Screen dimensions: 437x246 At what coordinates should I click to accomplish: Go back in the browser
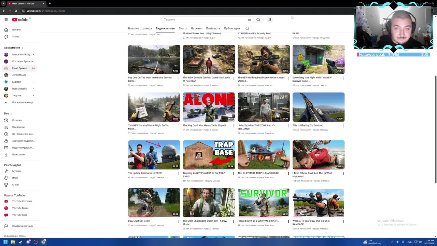(4, 11)
